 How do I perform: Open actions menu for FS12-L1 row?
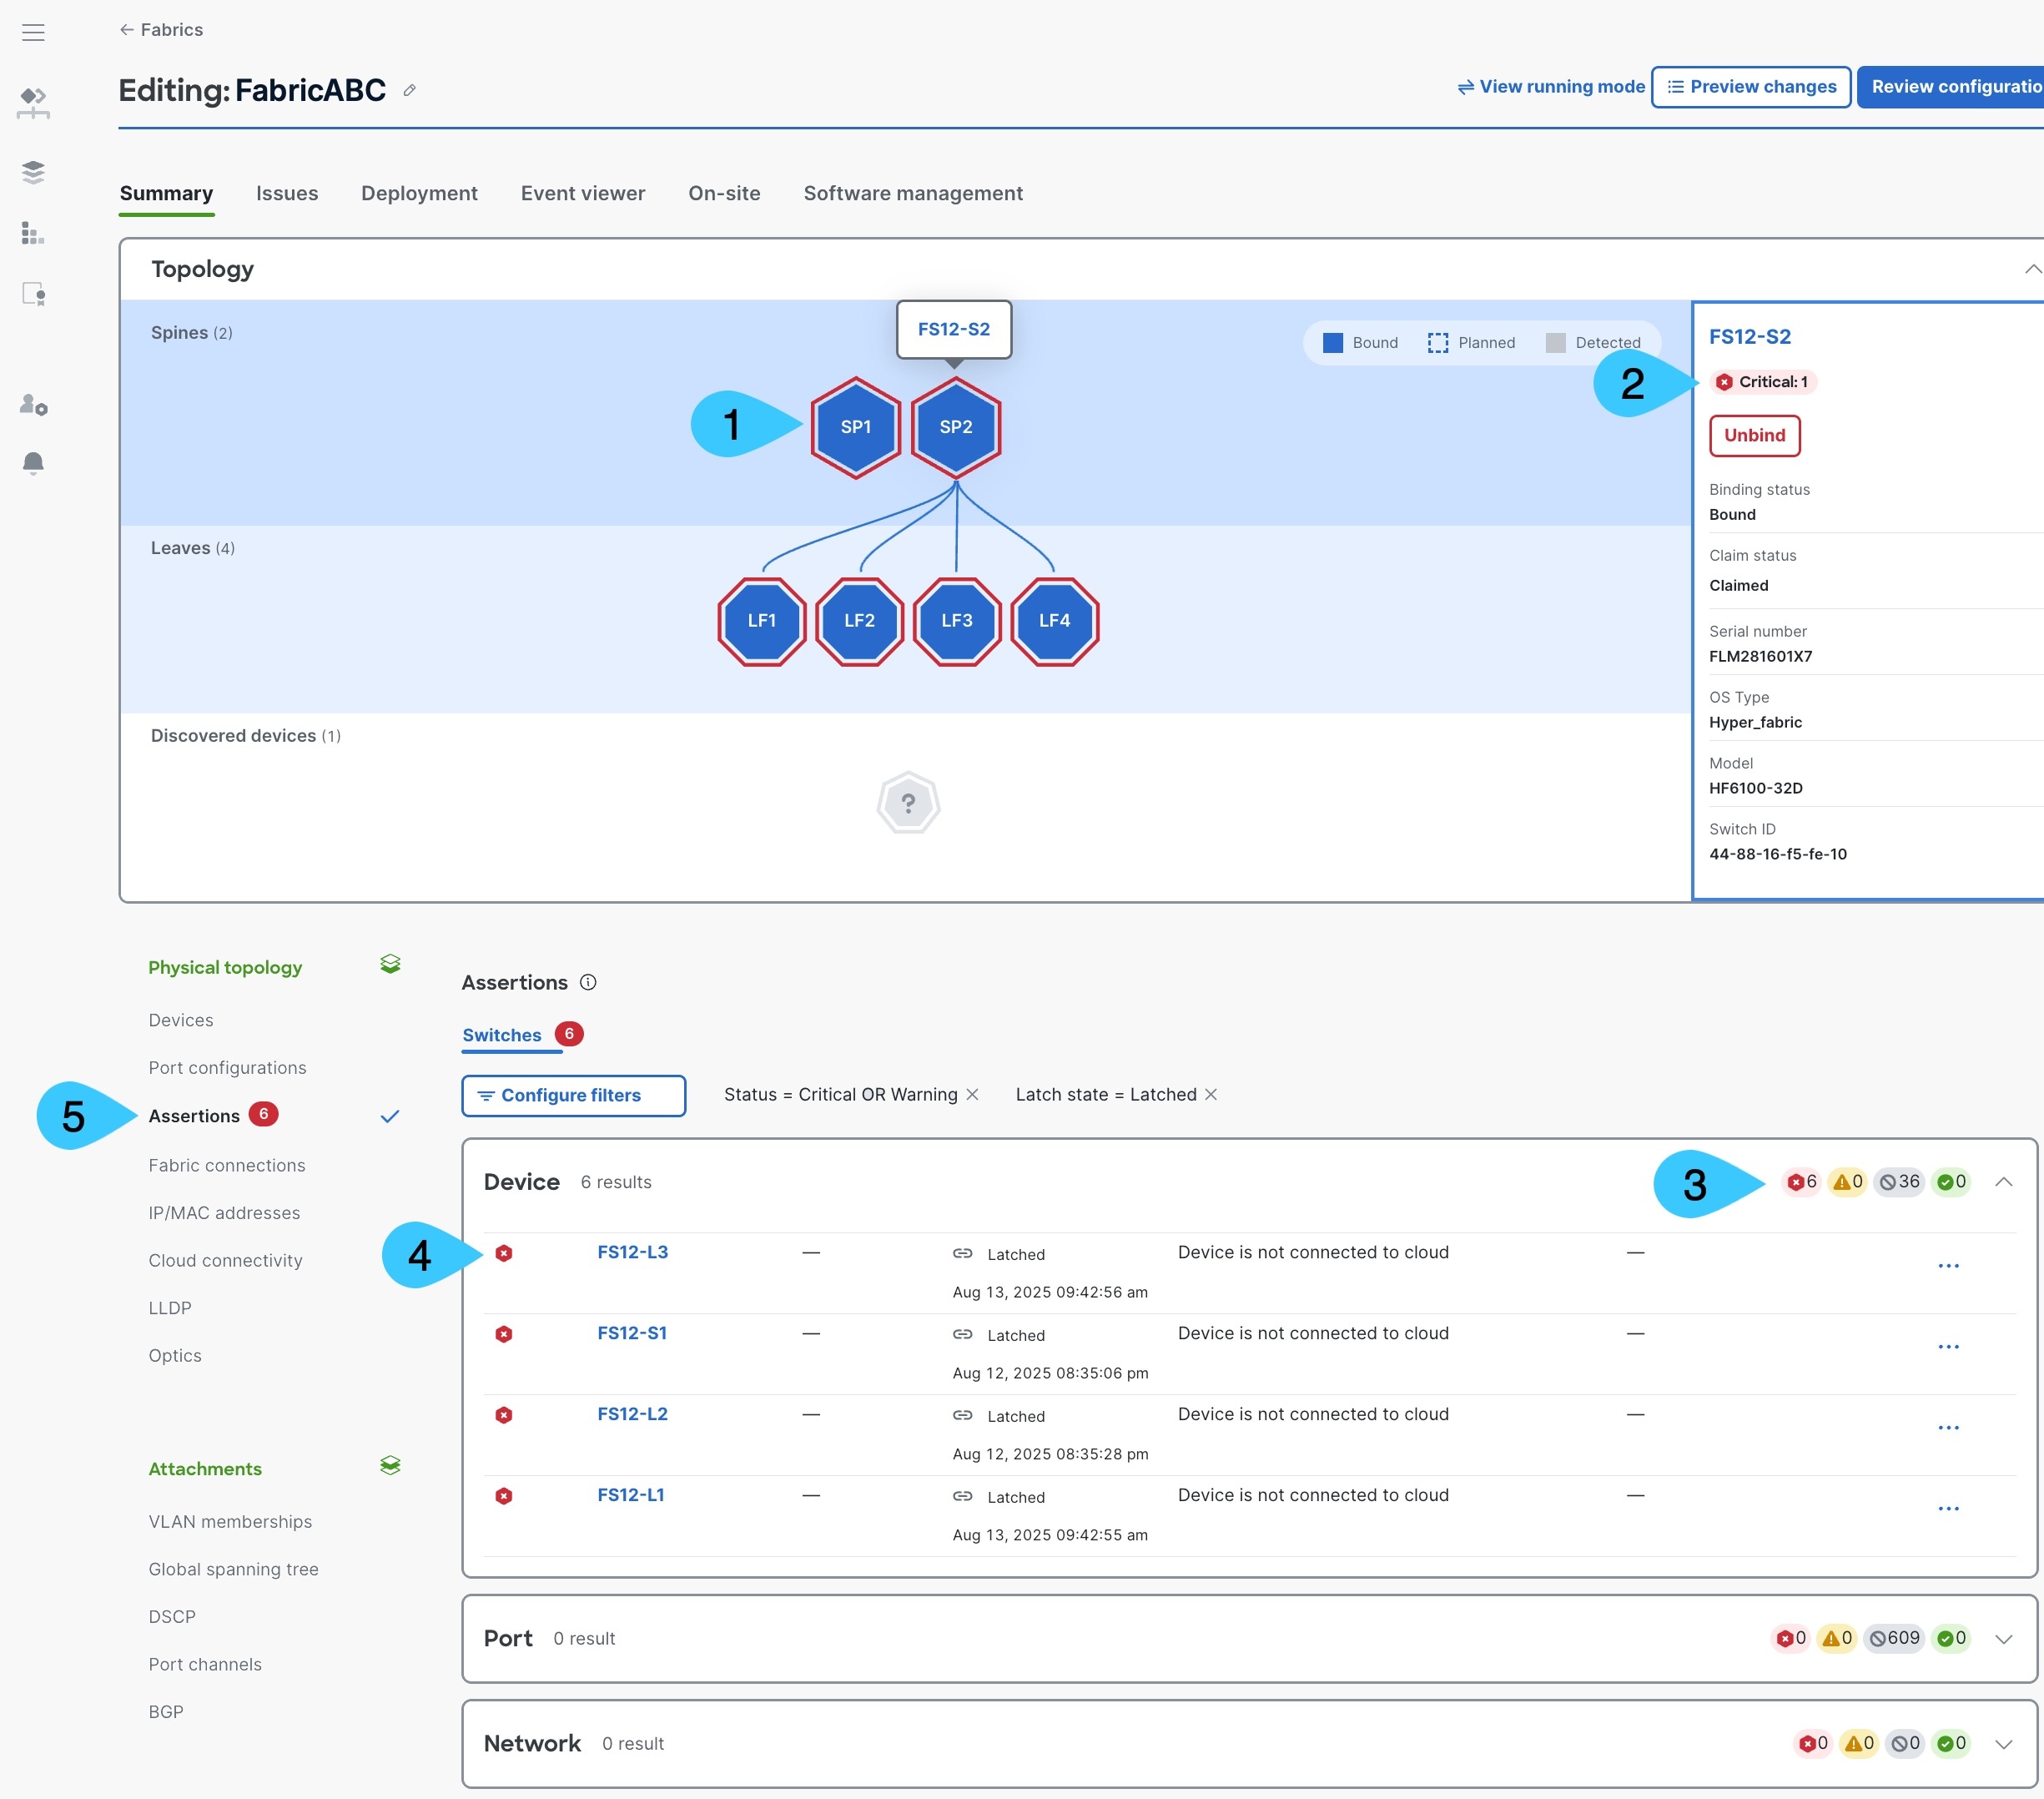coord(1948,1509)
